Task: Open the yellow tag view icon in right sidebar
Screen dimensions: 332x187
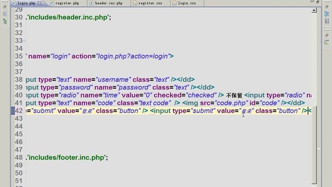Action: tap(327, 43)
